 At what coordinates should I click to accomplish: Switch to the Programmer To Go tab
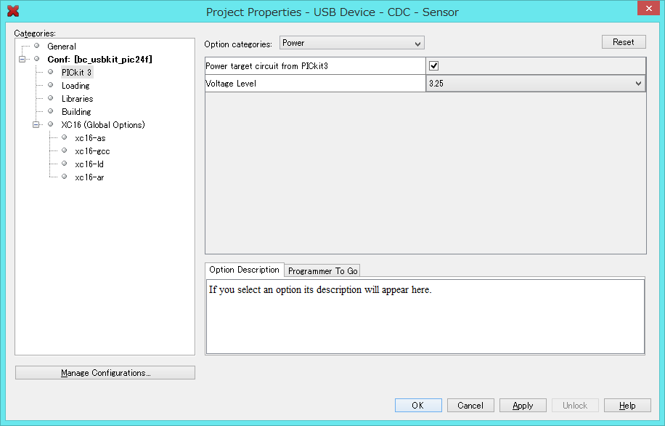[x=322, y=271]
